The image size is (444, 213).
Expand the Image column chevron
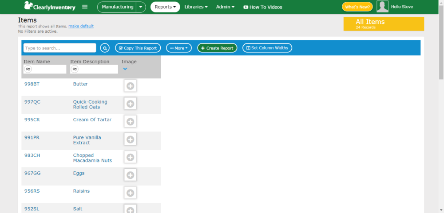(x=125, y=69)
